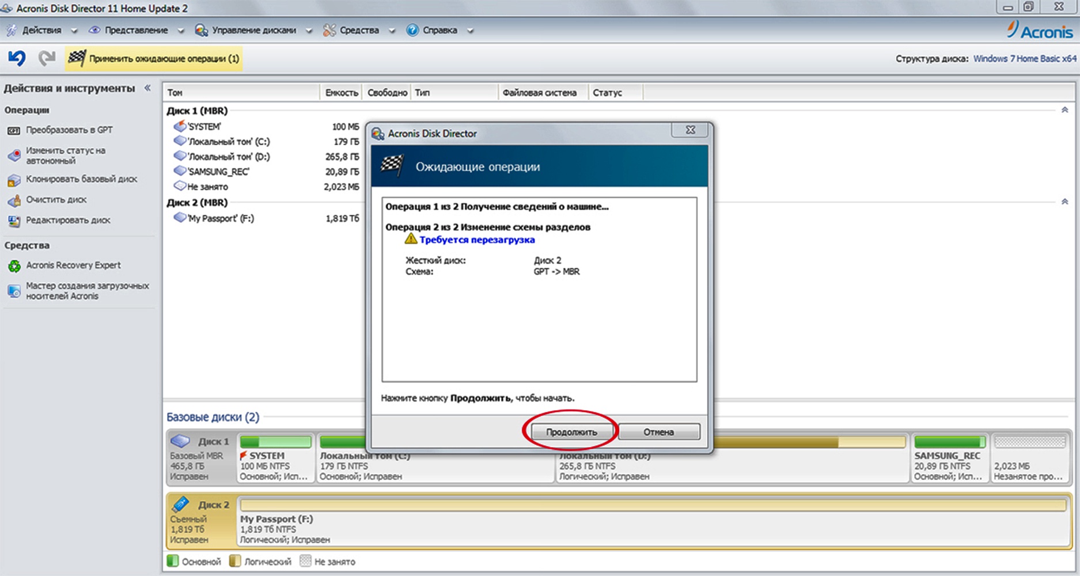Open the Управление дисками menu

[254, 31]
